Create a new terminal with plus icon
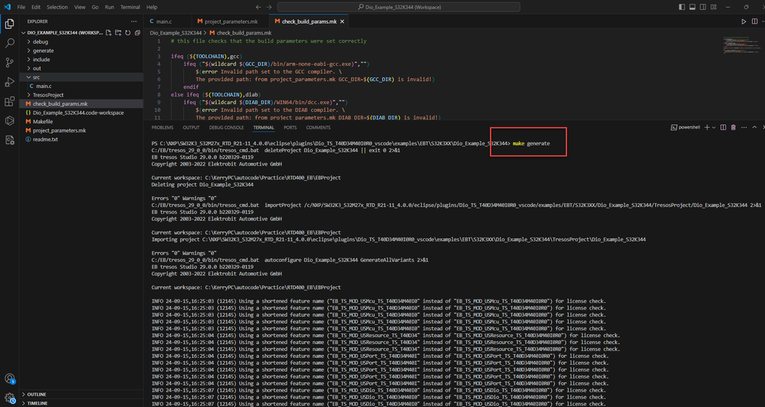The height and width of the screenshot is (407, 765). (x=707, y=127)
